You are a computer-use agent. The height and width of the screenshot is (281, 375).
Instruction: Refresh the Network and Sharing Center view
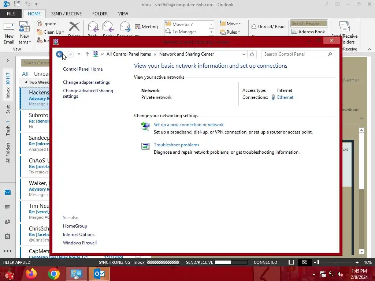252,54
